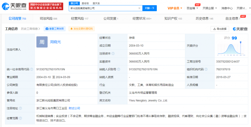Image resolution: width=251 pixels, height=127 pixels.
Task: Click help icon next to 组织机构代码
Action: (206, 69)
